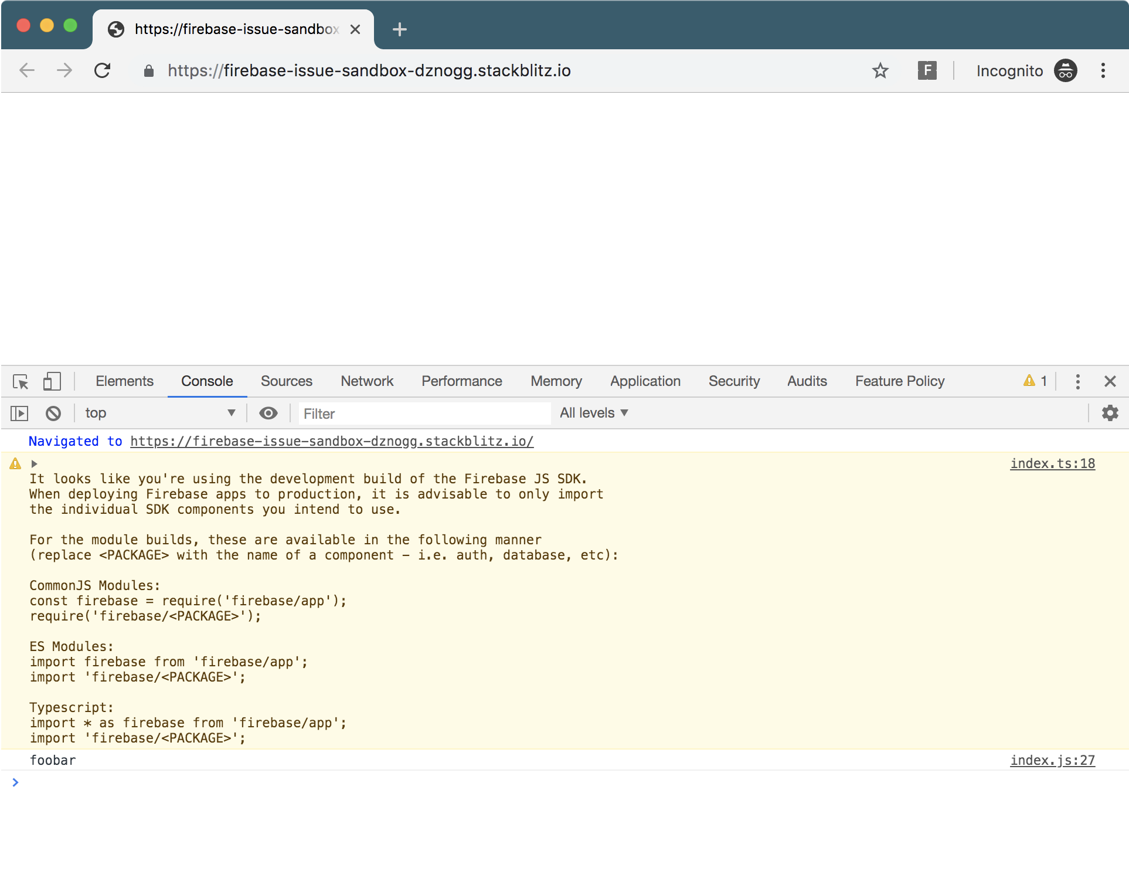Bookmark the page with the star

coord(880,70)
